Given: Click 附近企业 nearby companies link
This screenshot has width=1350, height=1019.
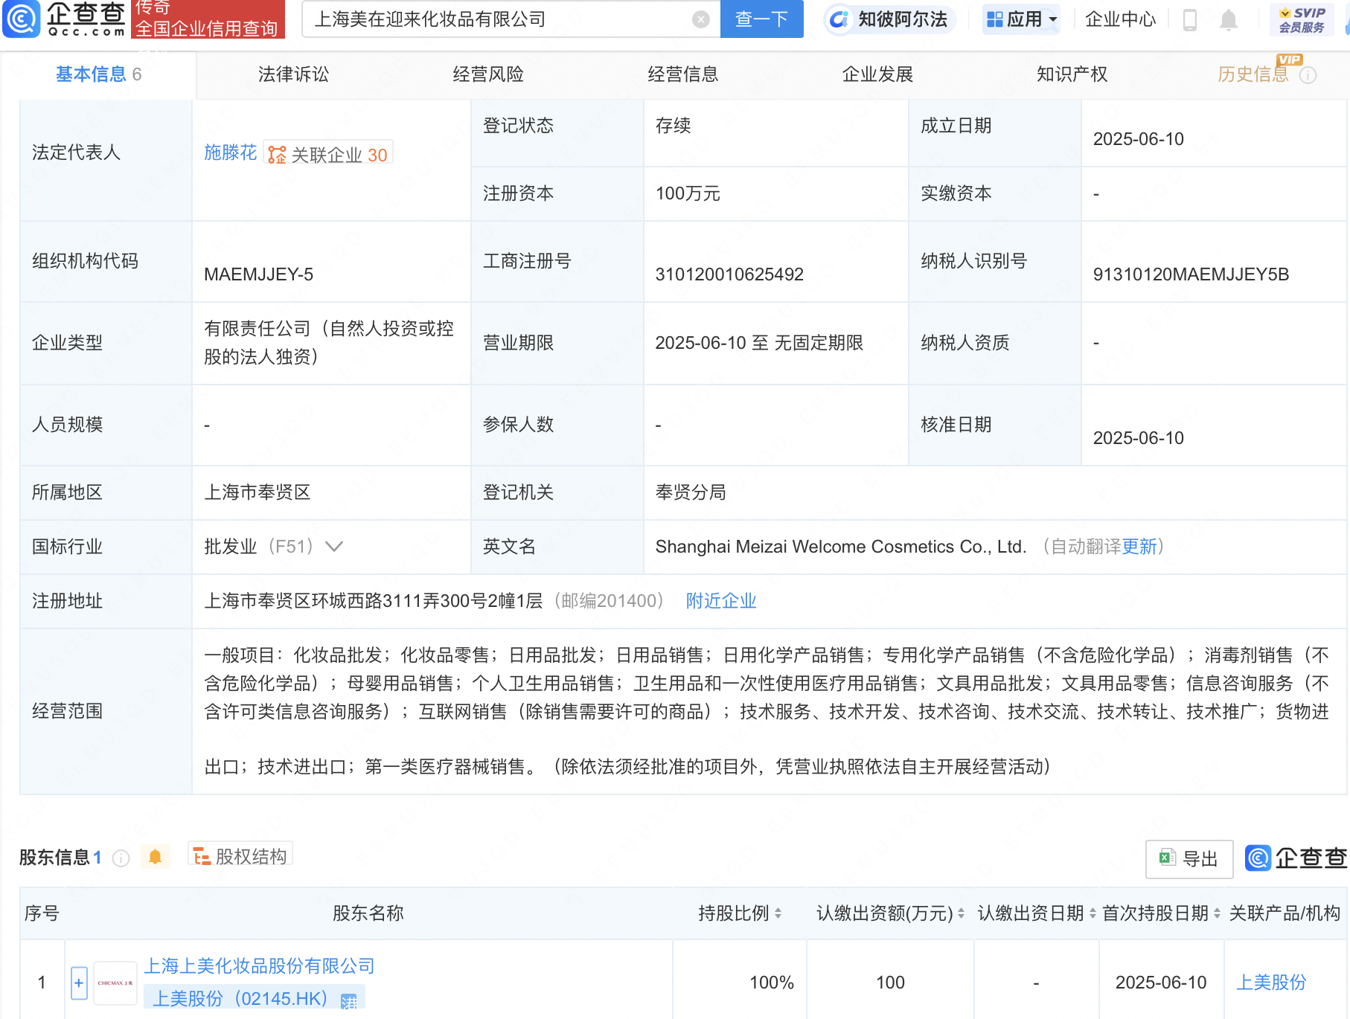Looking at the screenshot, I should tap(721, 601).
